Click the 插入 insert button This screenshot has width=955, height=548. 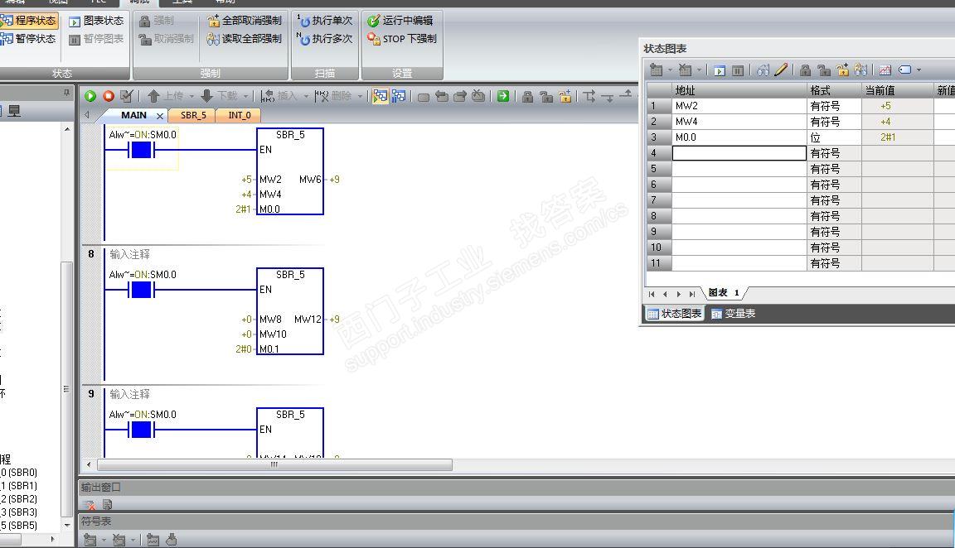point(279,96)
